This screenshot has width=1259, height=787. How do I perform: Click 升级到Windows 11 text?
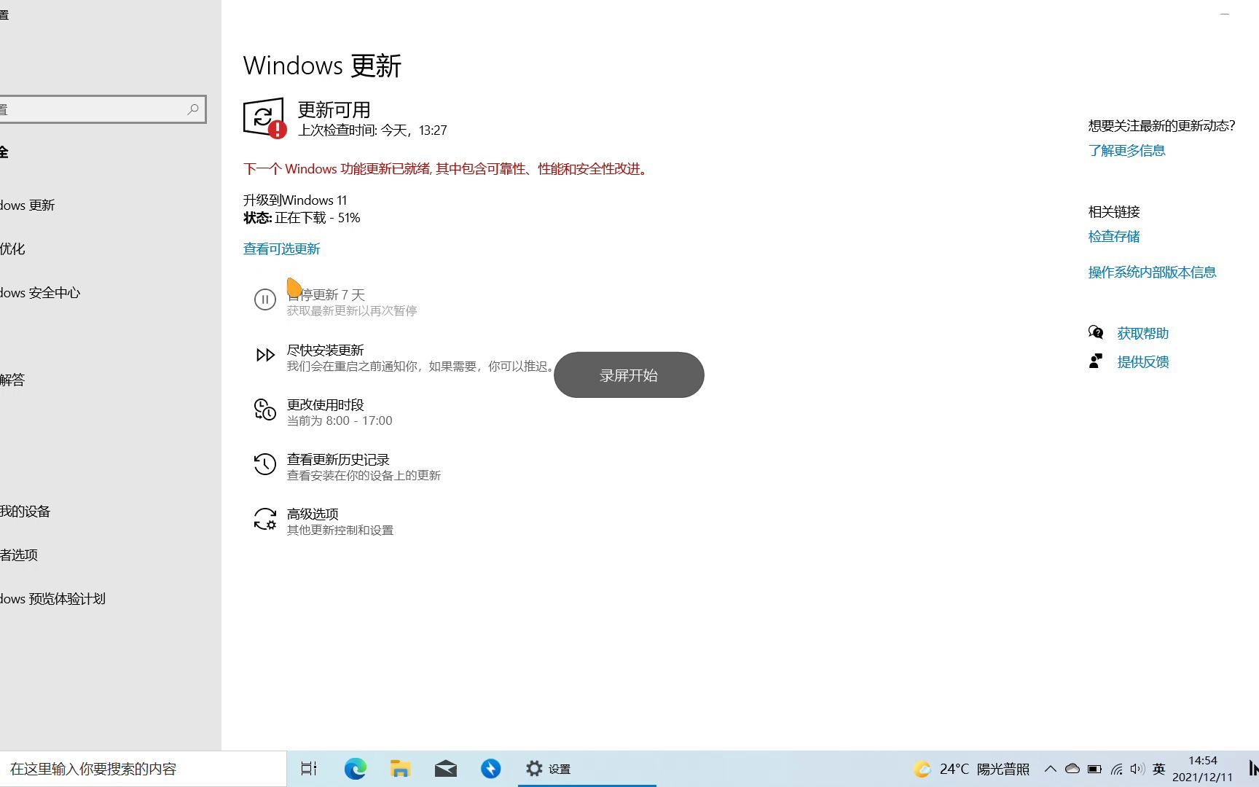point(295,200)
